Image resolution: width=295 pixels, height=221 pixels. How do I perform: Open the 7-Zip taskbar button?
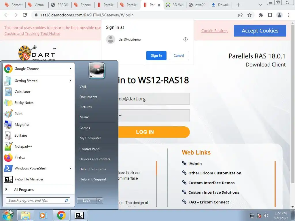(x=79, y=215)
